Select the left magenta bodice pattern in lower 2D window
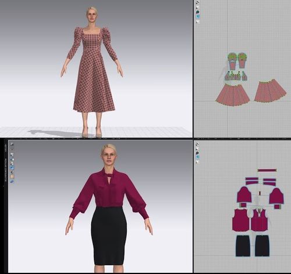291x274 pixels. 241,220
